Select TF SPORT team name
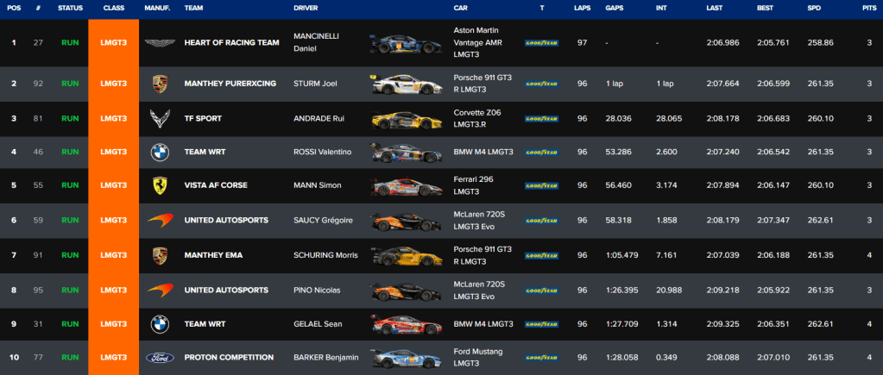 [203, 119]
